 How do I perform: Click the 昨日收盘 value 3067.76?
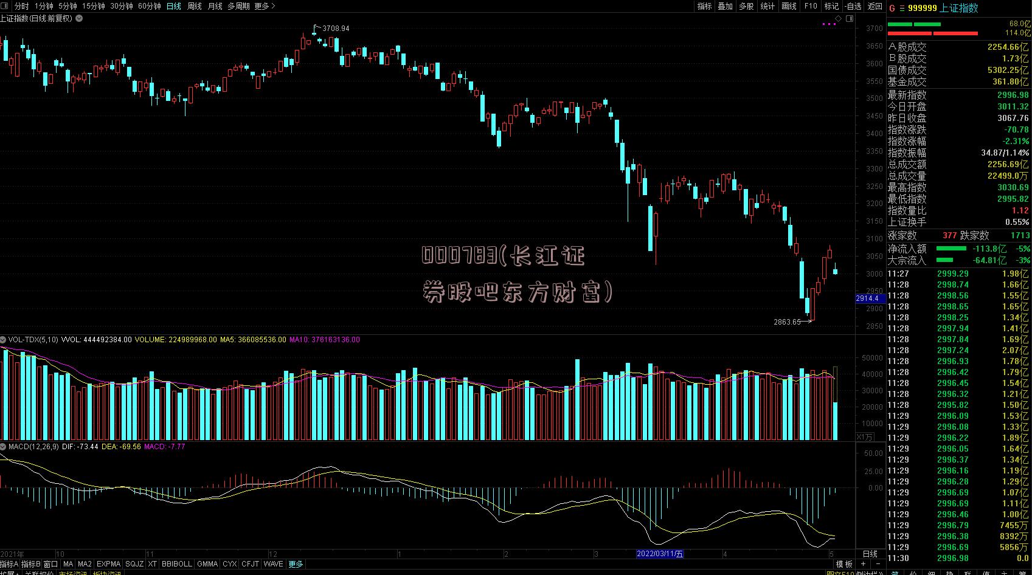click(x=1013, y=118)
